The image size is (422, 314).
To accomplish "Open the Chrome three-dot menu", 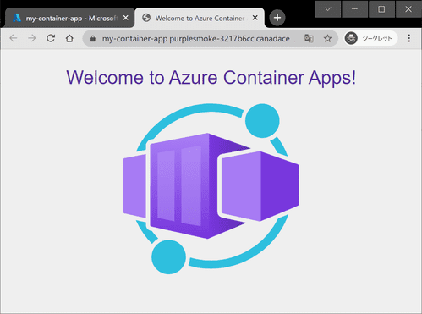I will pyautogui.click(x=409, y=38).
